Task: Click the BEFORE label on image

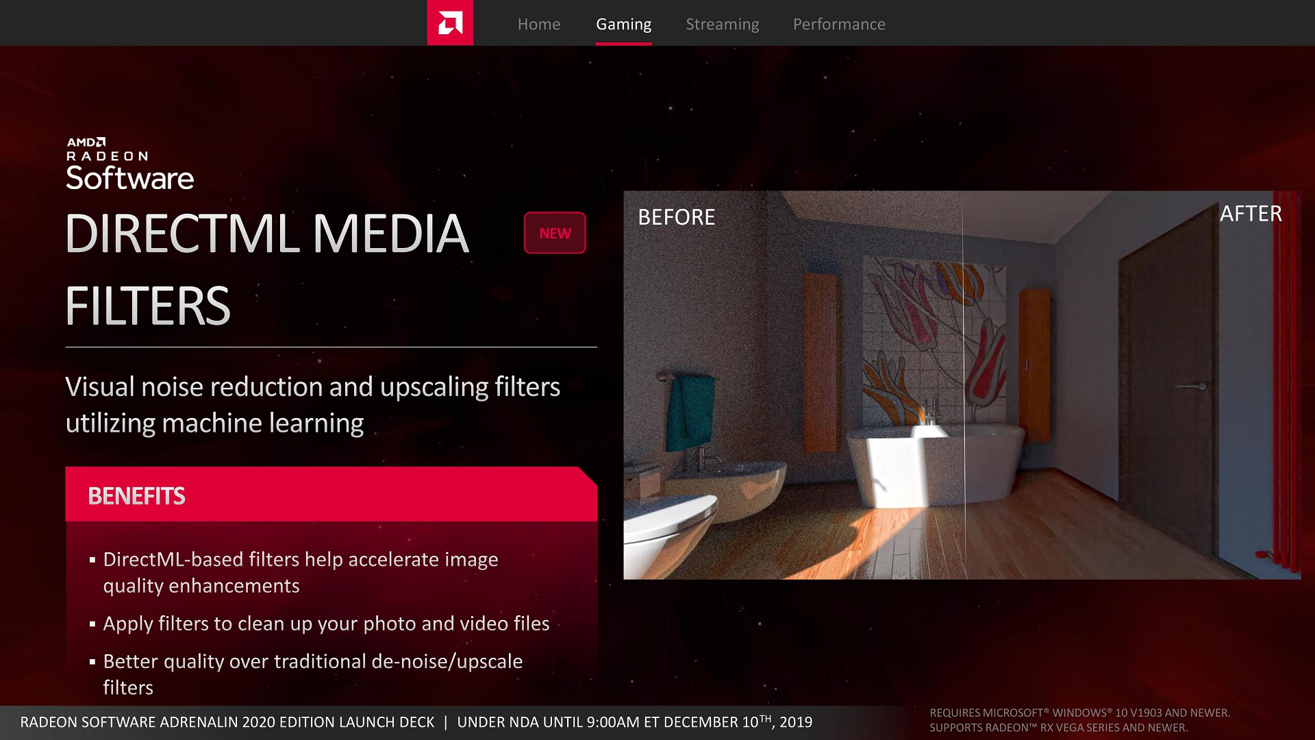Action: pos(676,217)
